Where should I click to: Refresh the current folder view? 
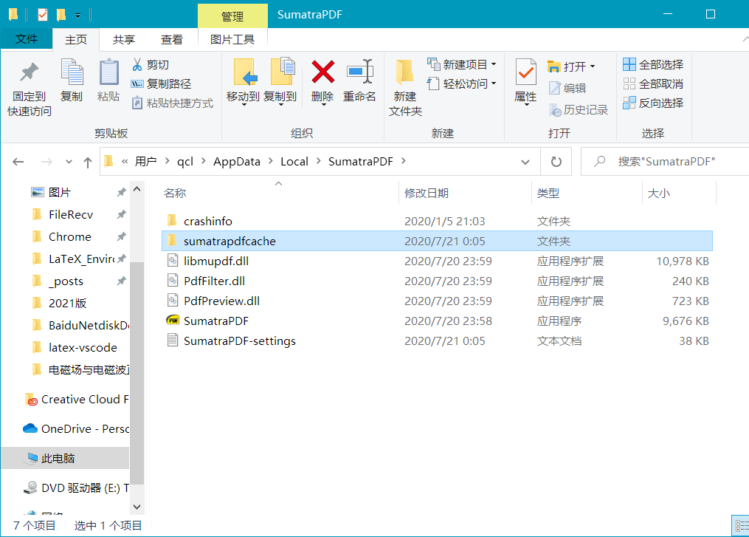coord(556,162)
